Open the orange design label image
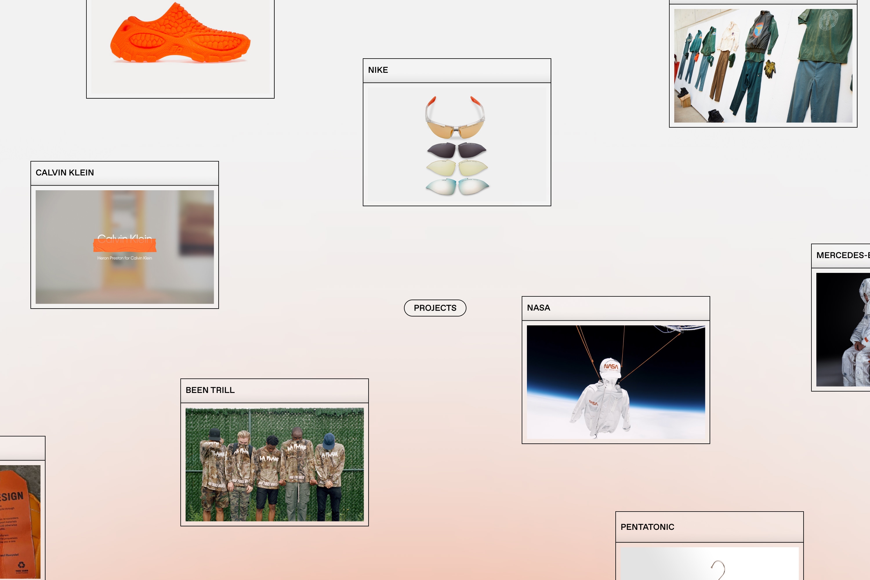 click(x=20, y=522)
